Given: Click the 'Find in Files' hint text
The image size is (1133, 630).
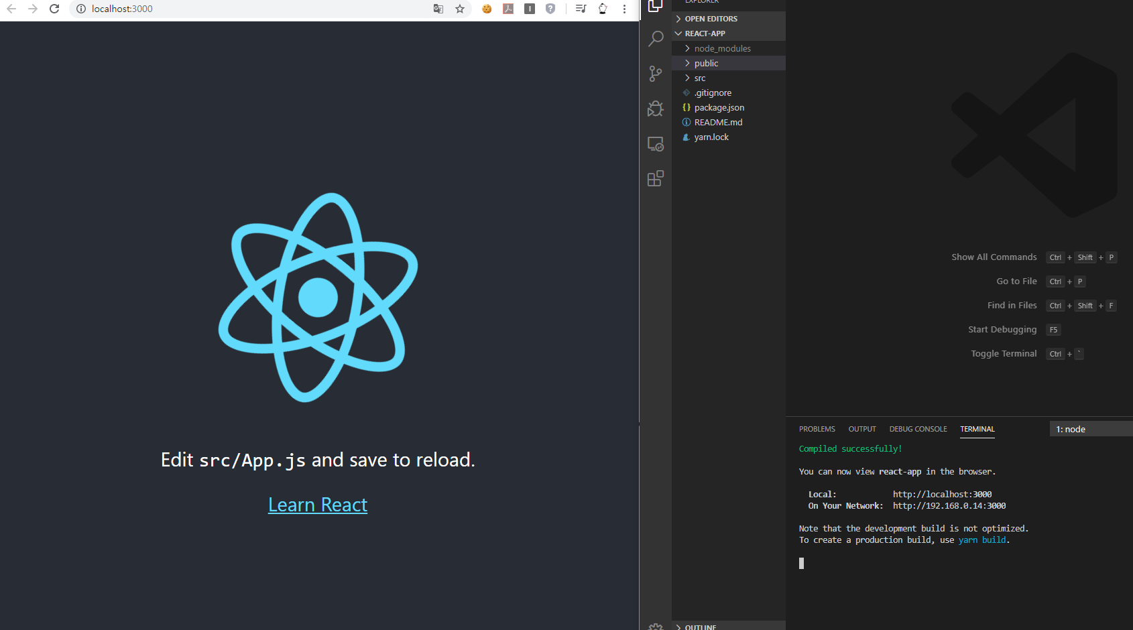Looking at the screenshot, I should click(1012, 306).
